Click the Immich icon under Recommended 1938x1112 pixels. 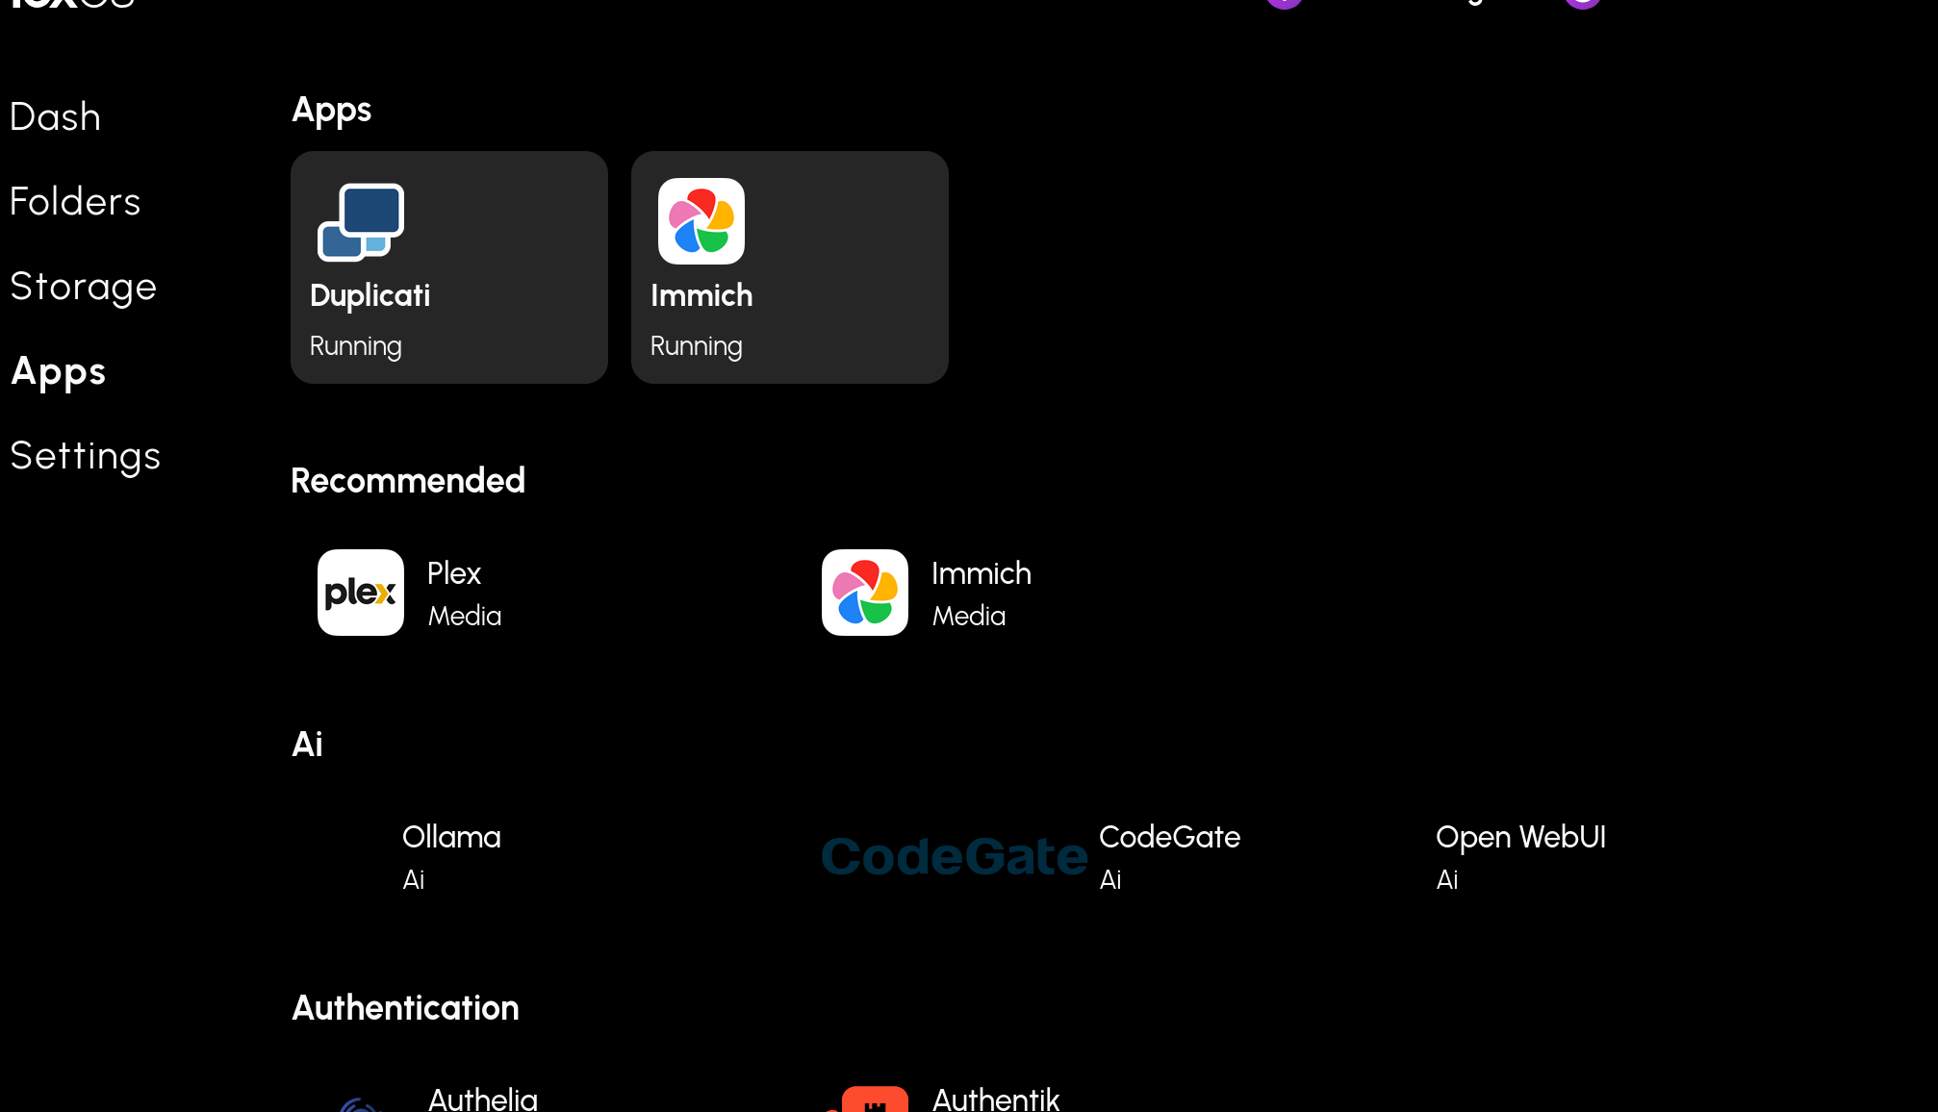point(865,593)
